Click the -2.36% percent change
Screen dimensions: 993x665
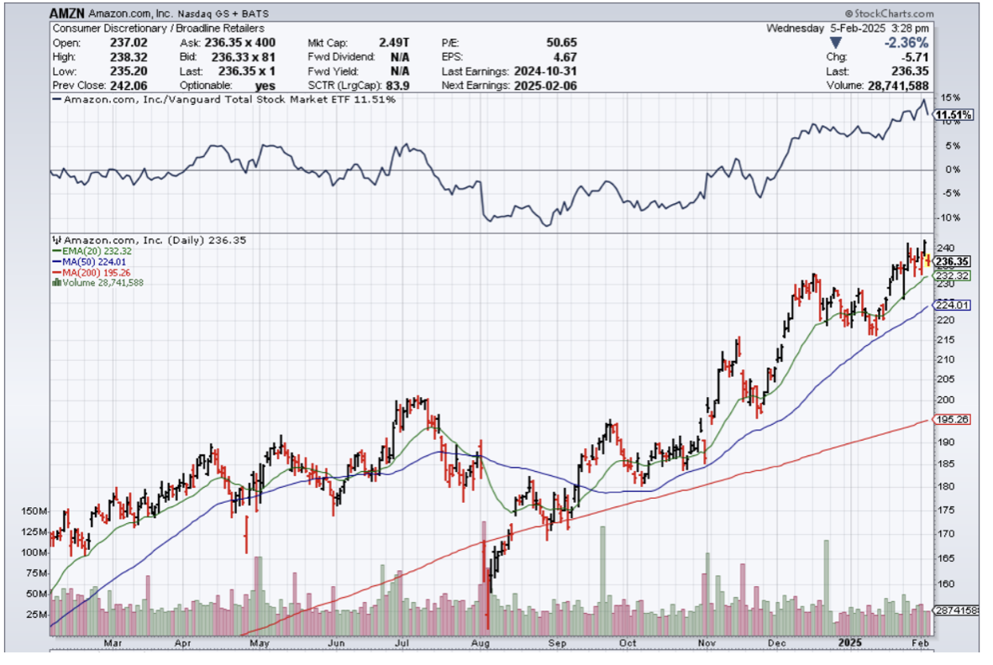click(906, 43)
